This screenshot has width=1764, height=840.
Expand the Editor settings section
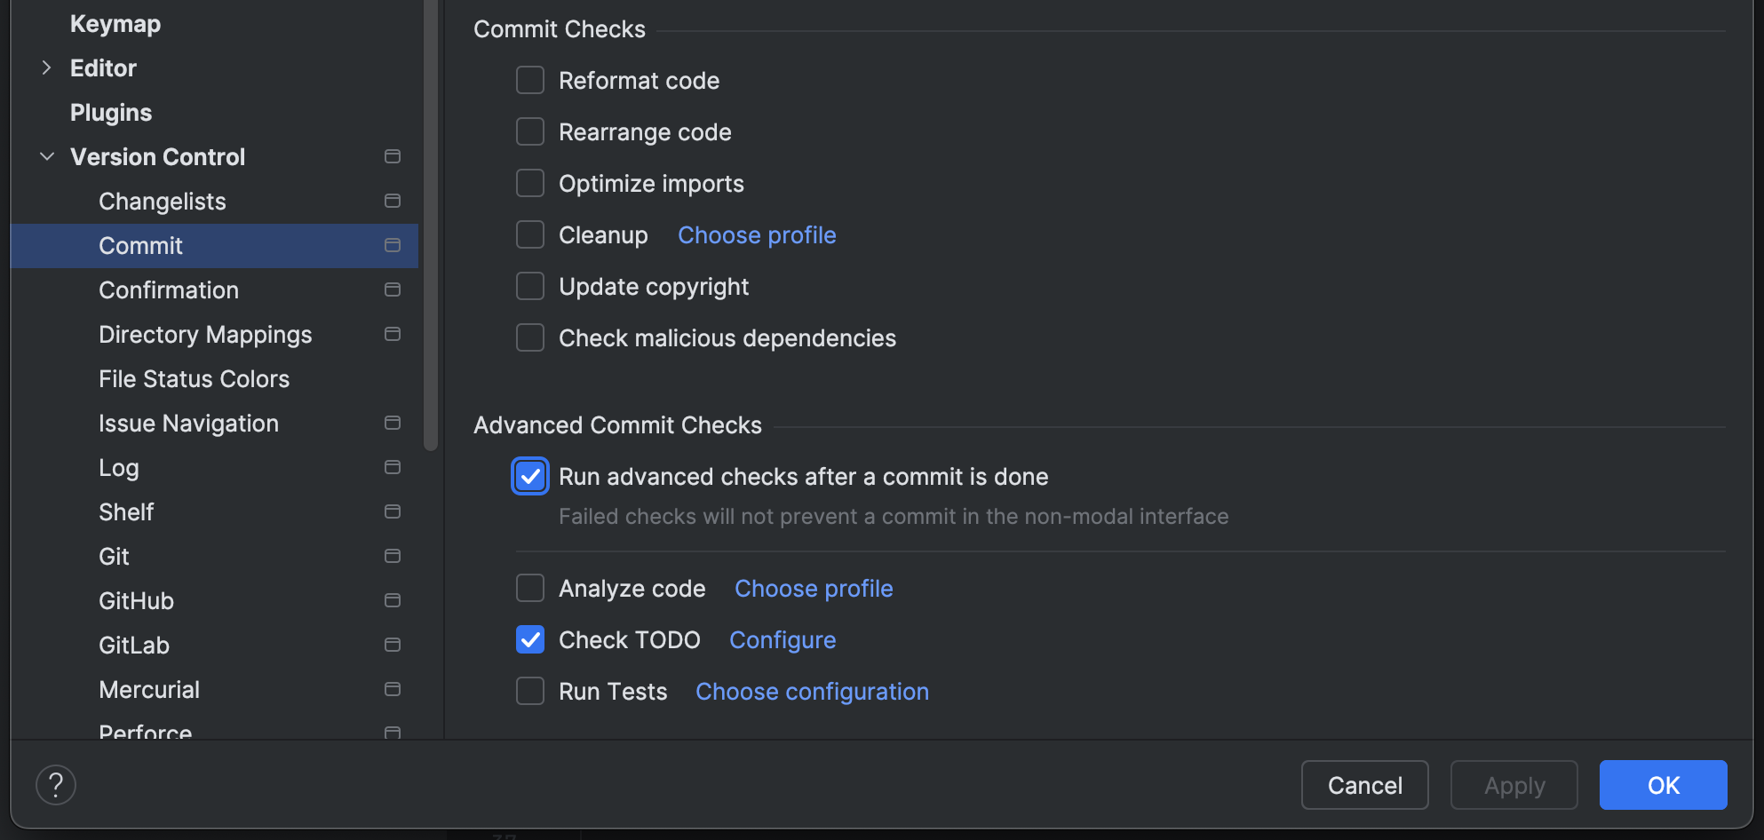(47, 68)
